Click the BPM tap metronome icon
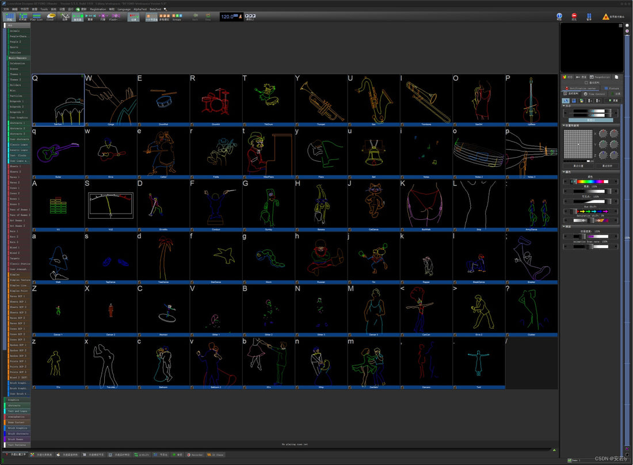This screenshot has height=465, width=633. (241, 17)
